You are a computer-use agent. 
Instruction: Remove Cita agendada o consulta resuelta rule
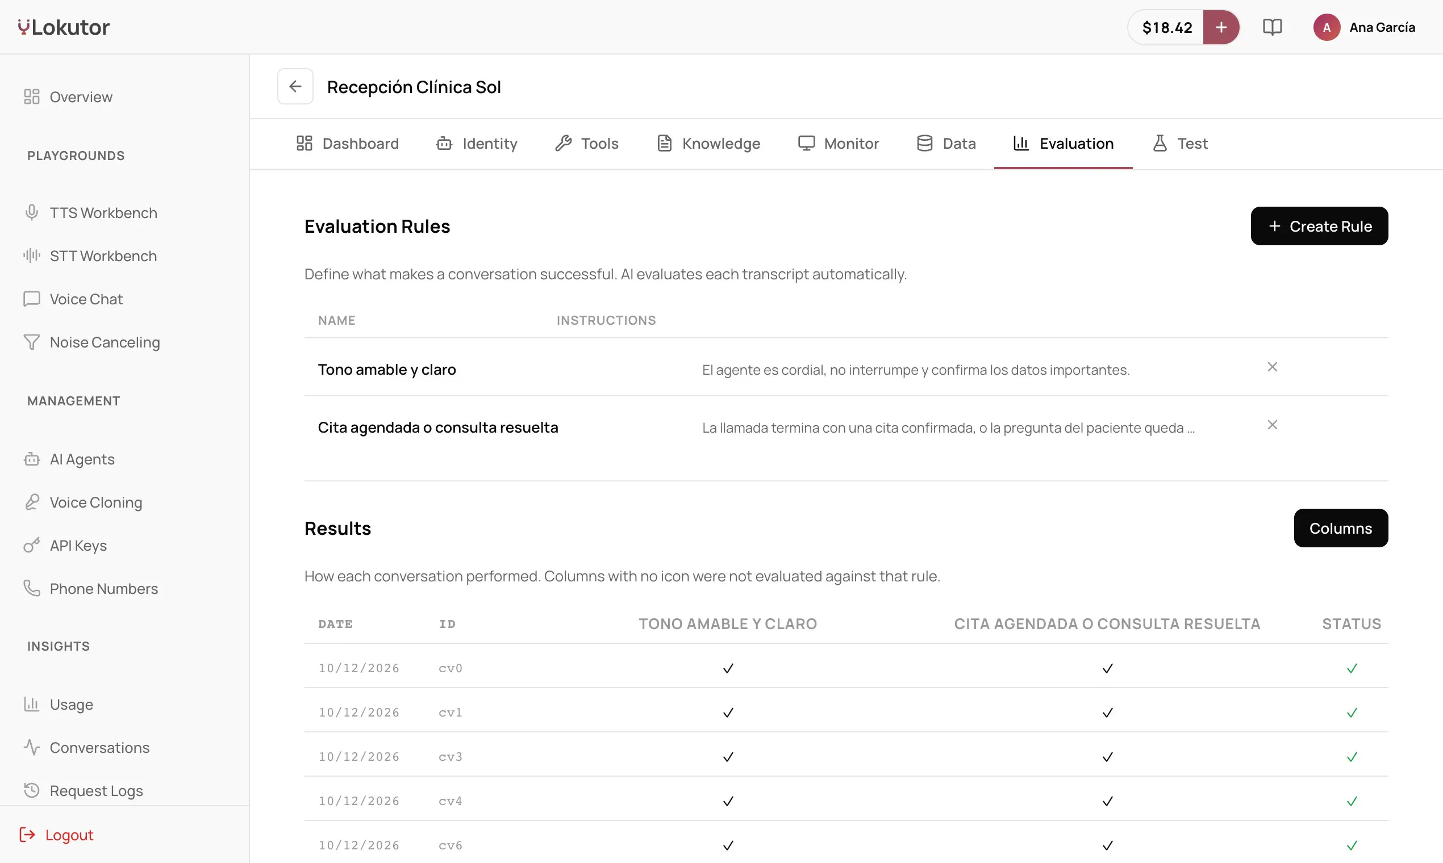click(x=1272, y=425)
